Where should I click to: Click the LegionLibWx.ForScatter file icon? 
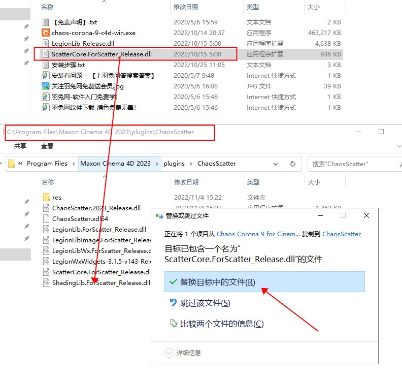coord(46,250)
